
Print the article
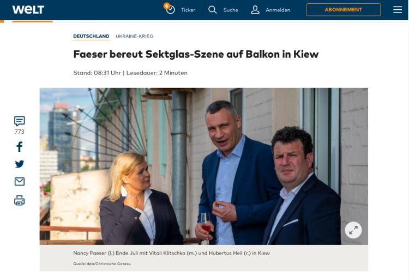click(x=20, y=200)
